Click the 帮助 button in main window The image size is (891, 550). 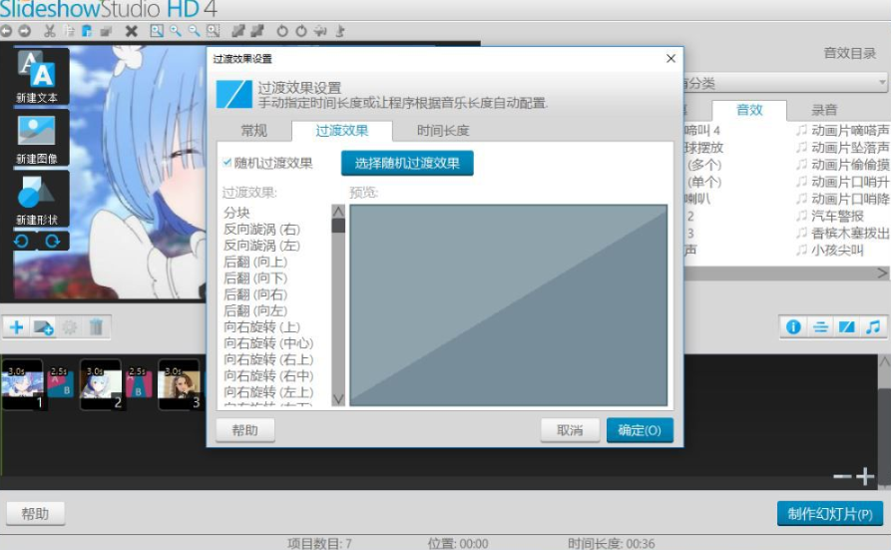[35, 514]
